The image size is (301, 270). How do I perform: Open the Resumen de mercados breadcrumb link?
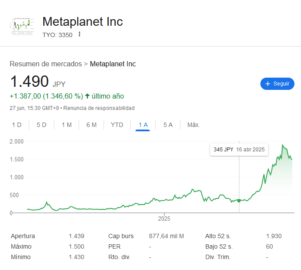(x=46, y=64)
